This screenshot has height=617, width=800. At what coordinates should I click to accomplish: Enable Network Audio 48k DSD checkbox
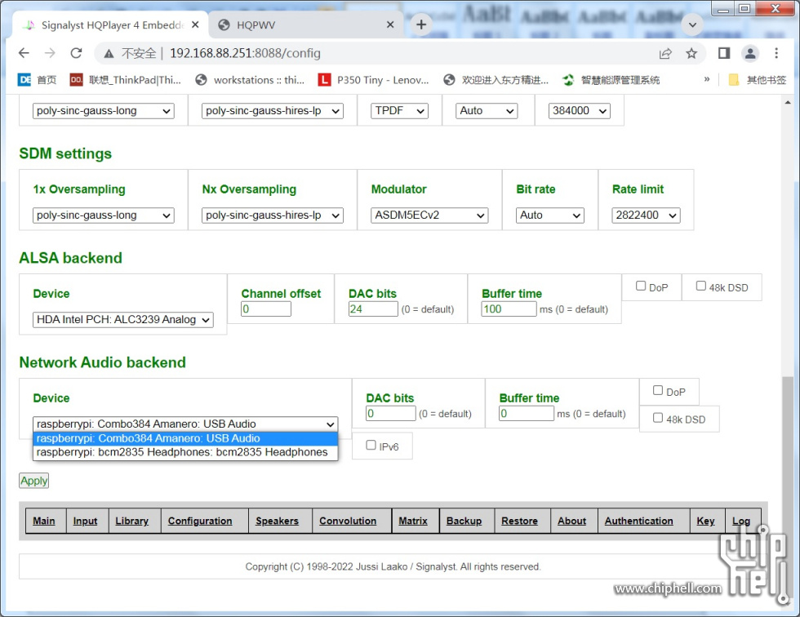658,418
